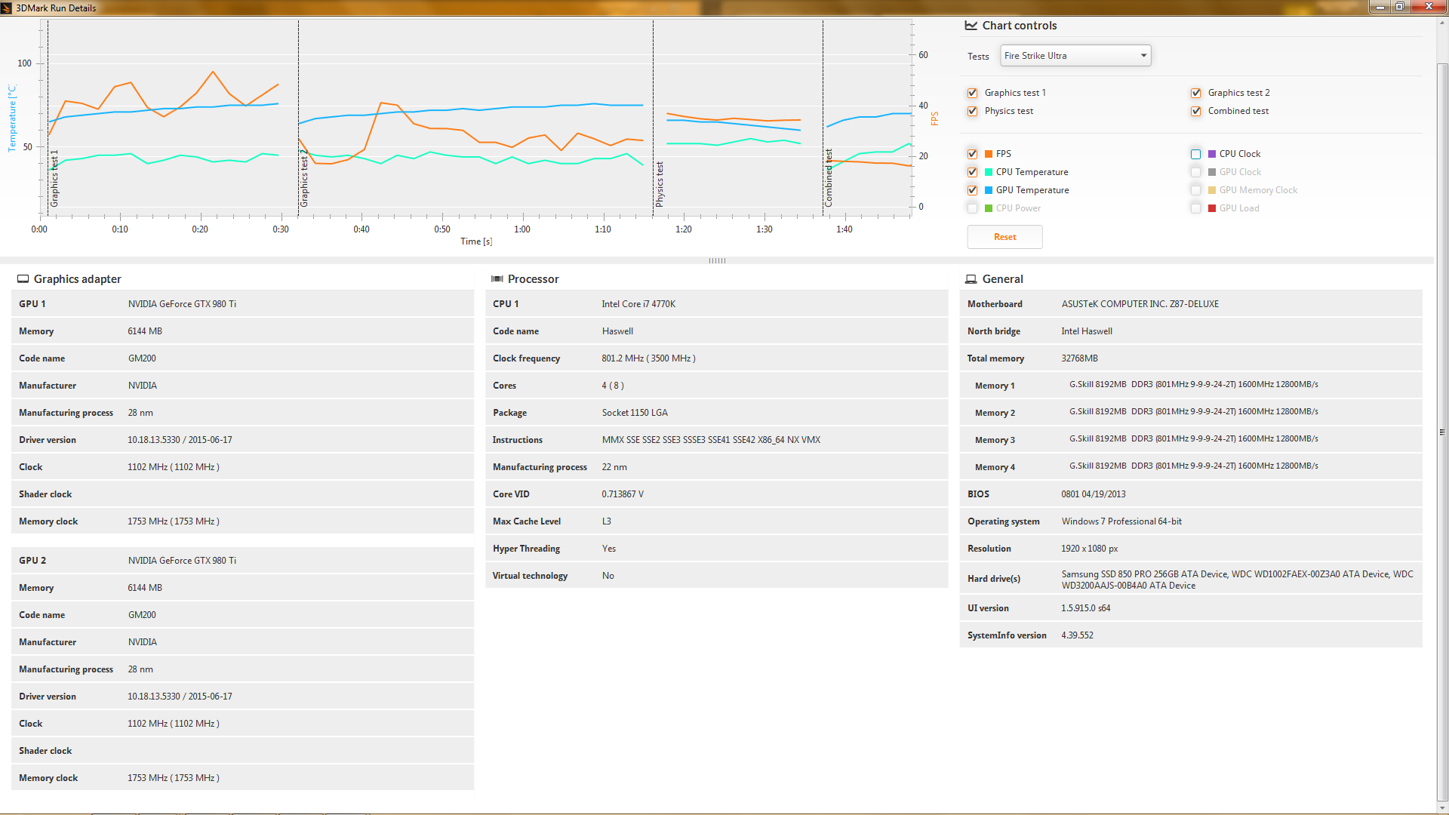Click the Tests dropdown arrow
Image resolution: width=1449 pixels, height=815 pixels.
tap(1143, 56)
